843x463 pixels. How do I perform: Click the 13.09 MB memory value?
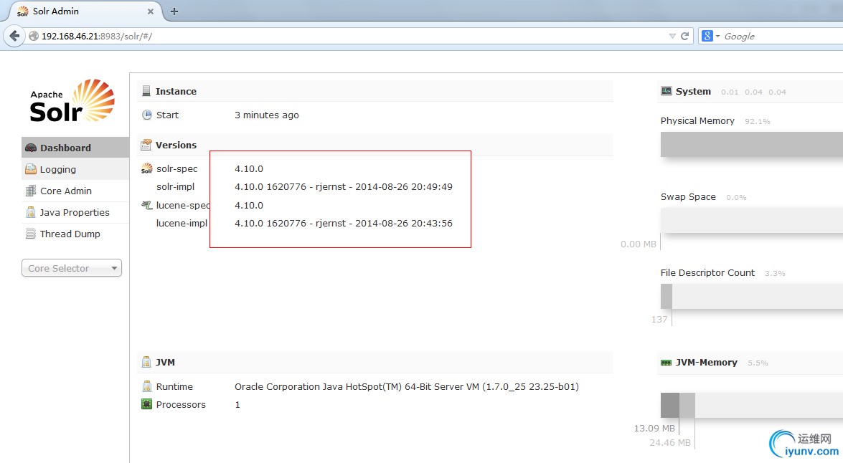tap(654, 428)
